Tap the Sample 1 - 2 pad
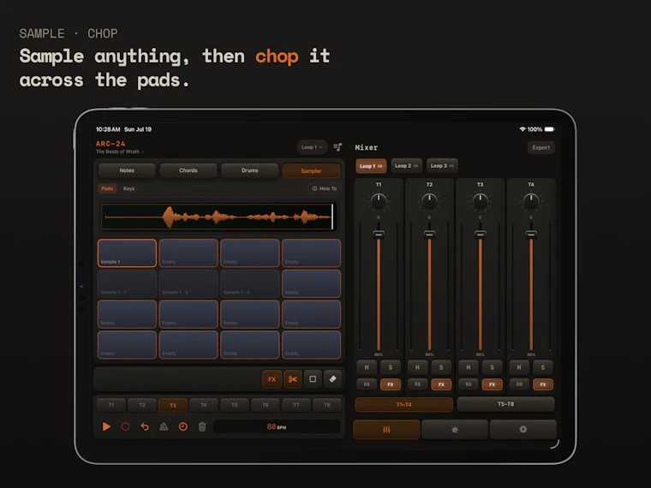This screenshot has width=651, height=488. point(188,284)
